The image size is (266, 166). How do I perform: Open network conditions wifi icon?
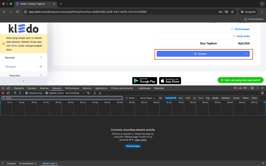[x=88, y=93]
